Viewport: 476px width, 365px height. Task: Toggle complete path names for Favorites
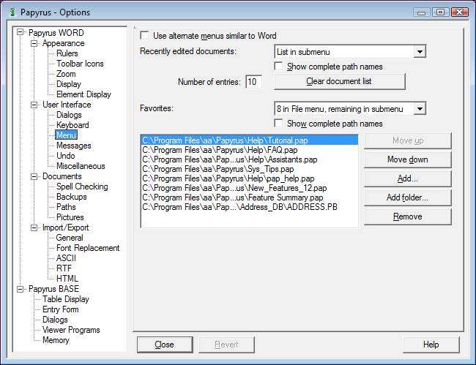(x=278, y=123)
